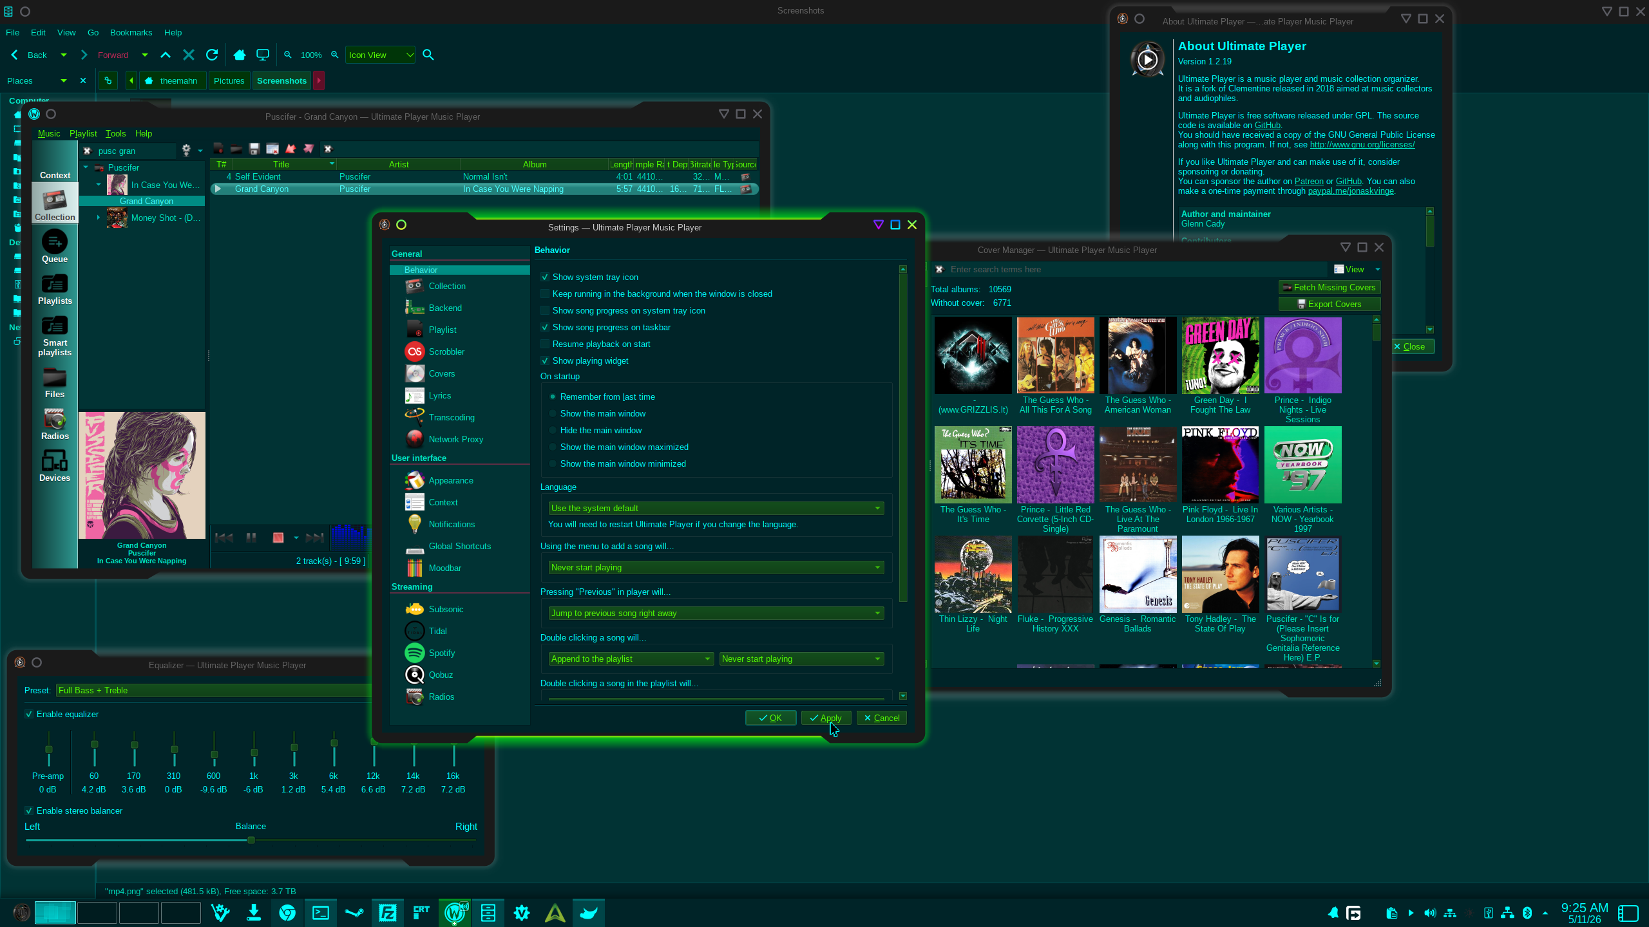
Task: Select Hide the main window radio option
Action: (x=553, y=431)
